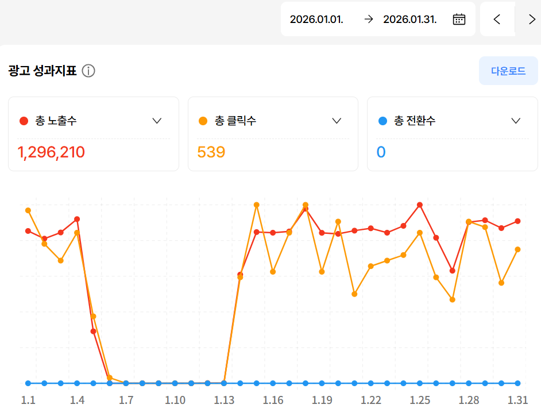
Task: Click the orange data point at 1.1
Action: [x=28, y=210]
